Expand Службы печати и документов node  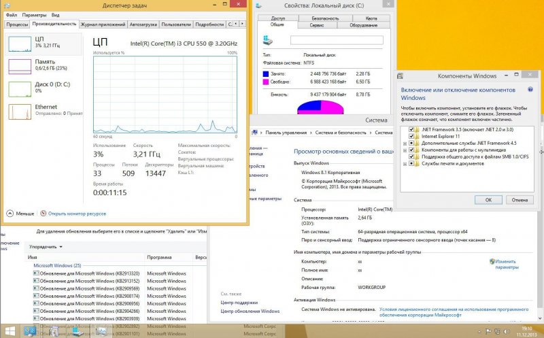tap(405, 164)
